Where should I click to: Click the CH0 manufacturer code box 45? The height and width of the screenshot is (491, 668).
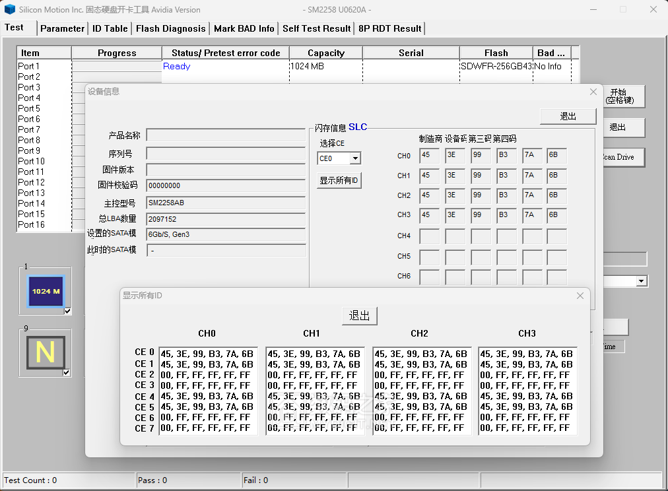coord(430,156)
